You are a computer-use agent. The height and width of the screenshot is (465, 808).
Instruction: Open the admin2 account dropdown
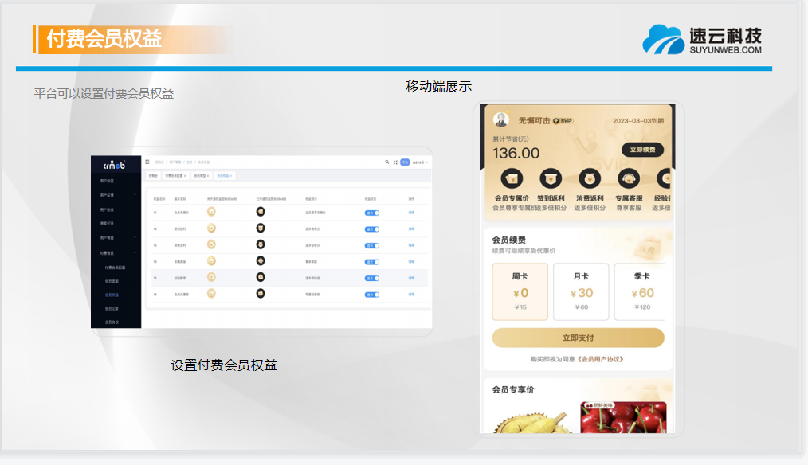[420, 162]
